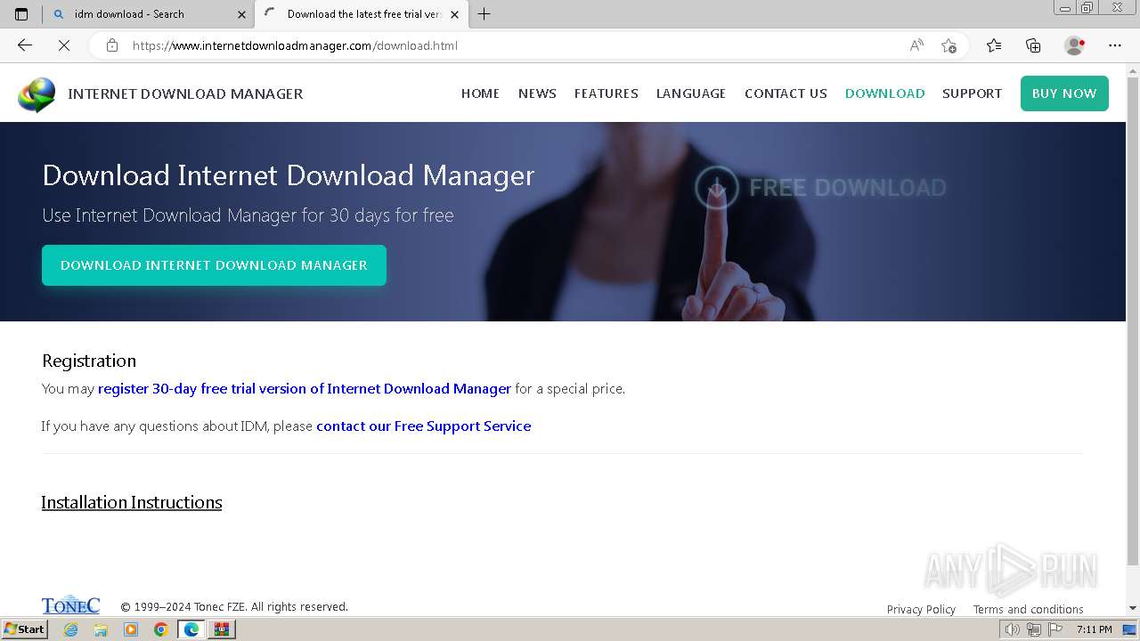Open the Action Center flag tray icon

(x=1054, y=629)
